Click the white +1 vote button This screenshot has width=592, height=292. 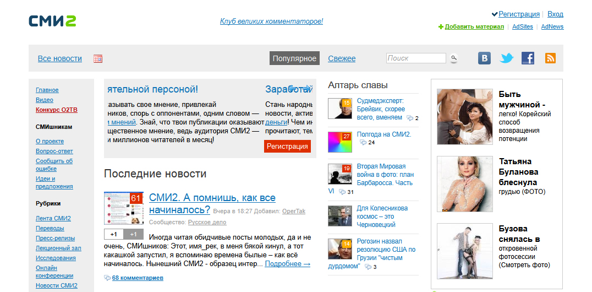click(114, 234)
